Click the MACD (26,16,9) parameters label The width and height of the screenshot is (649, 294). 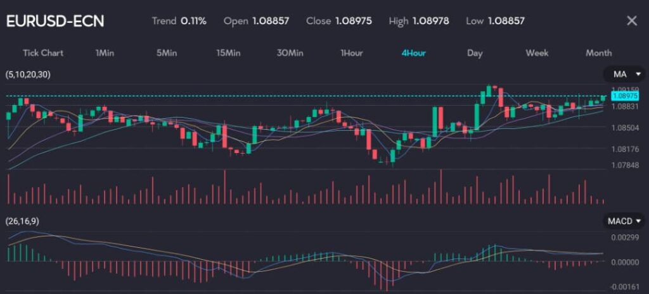23,221
